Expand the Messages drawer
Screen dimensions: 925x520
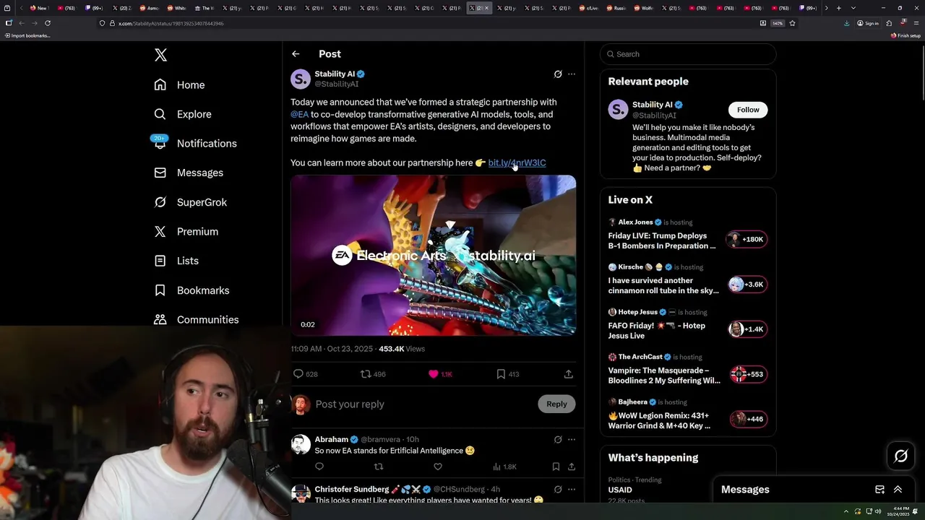tap(898, 490)
